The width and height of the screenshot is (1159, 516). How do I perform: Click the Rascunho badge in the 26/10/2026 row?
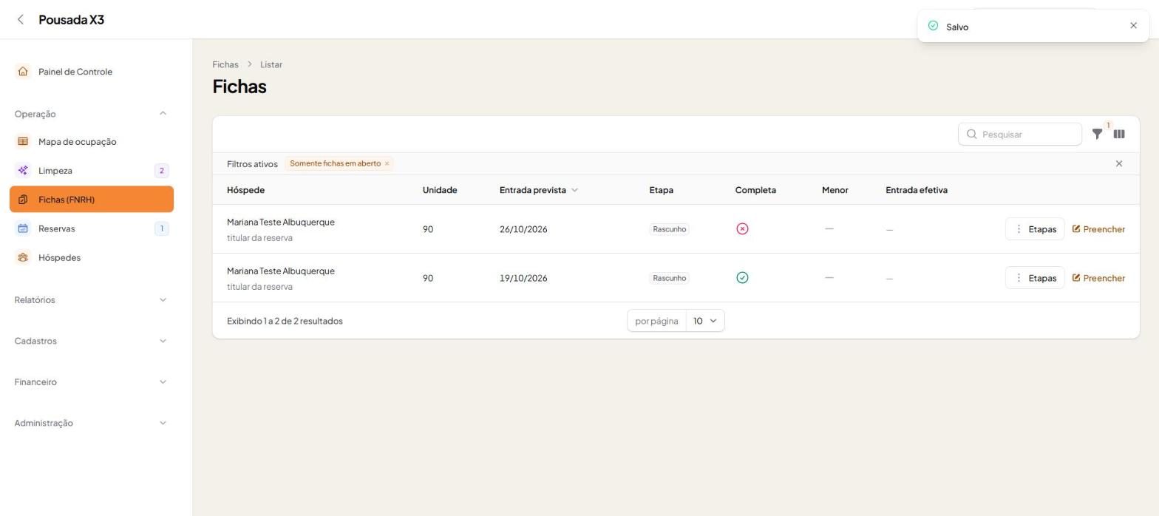[x=669, y=229]
